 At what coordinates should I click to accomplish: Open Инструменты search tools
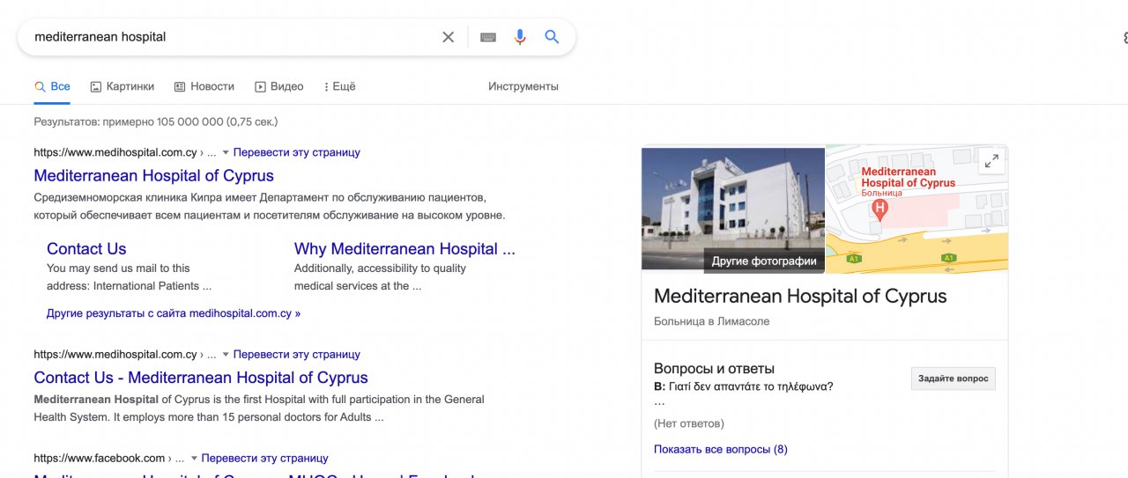523,86
